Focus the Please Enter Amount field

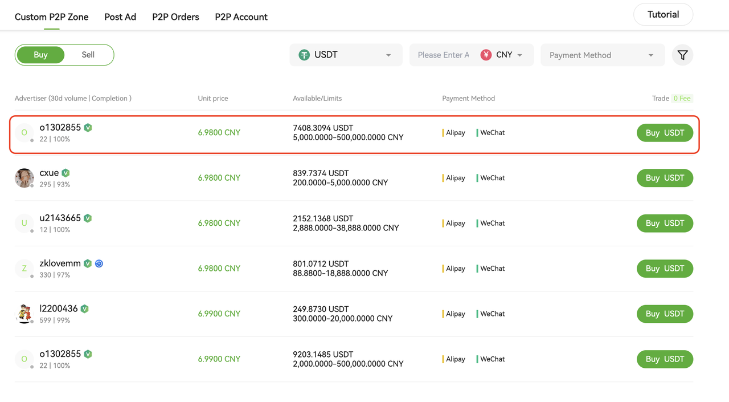[443, 55]
